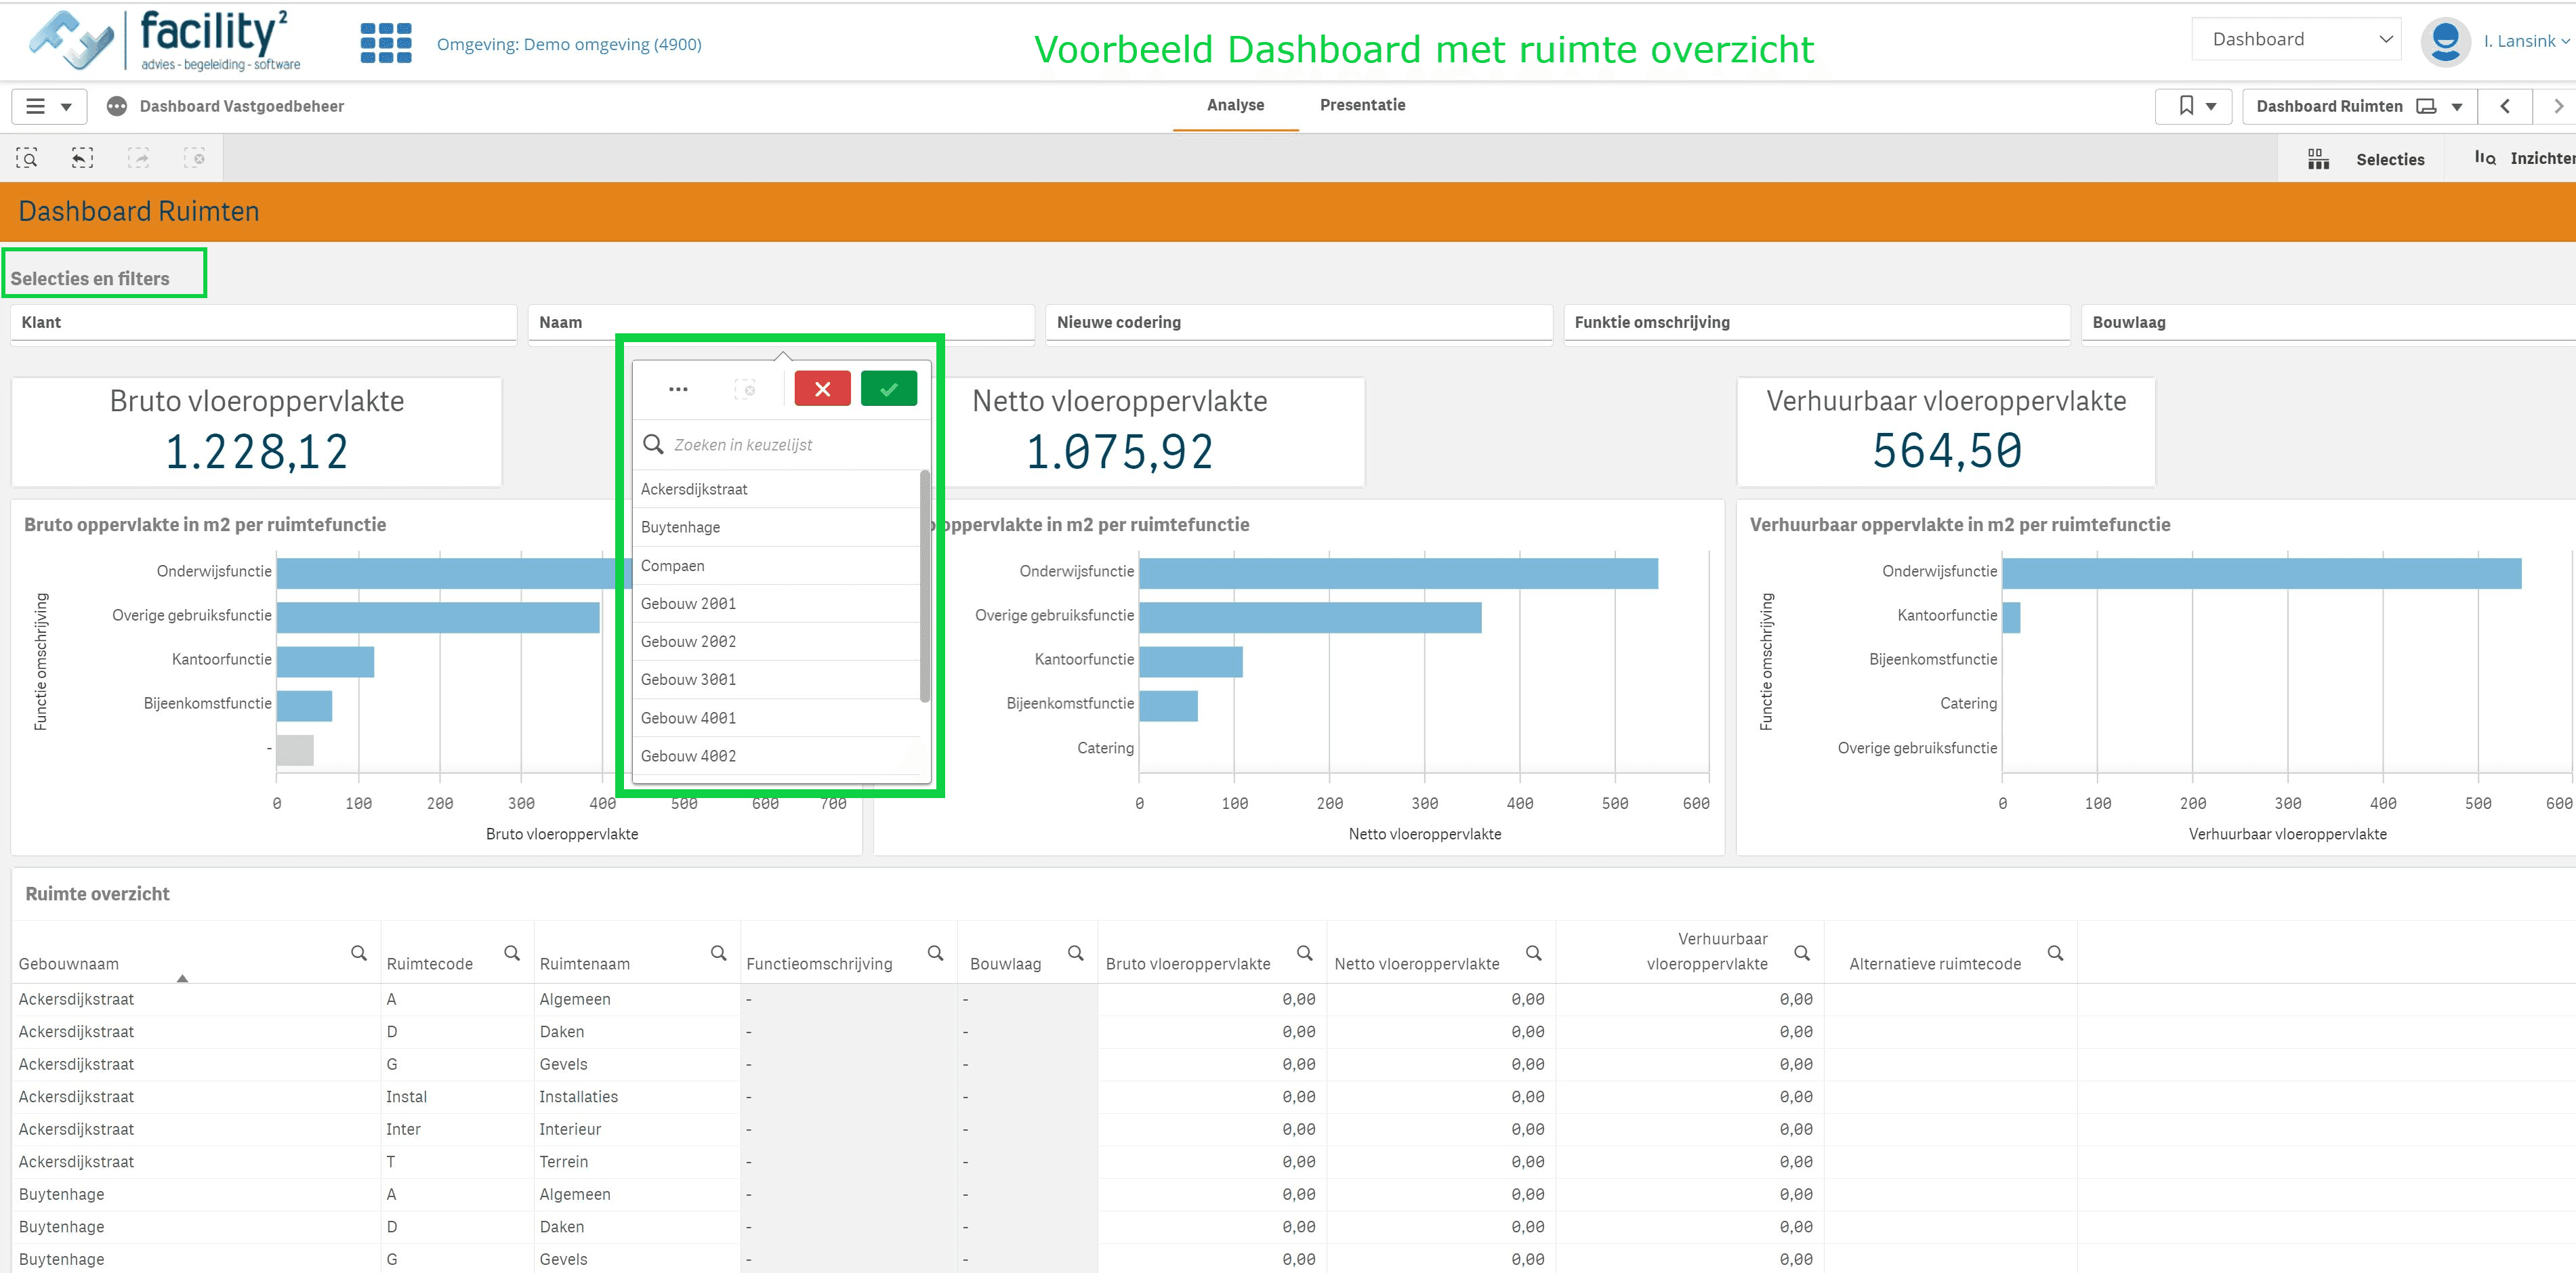Search the Gebouwnaam column magnifier
Viewport: 2576px width, 1273px height.
(359, 953)
